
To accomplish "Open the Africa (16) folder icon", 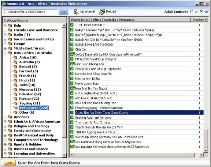I will tap(15, 57).
